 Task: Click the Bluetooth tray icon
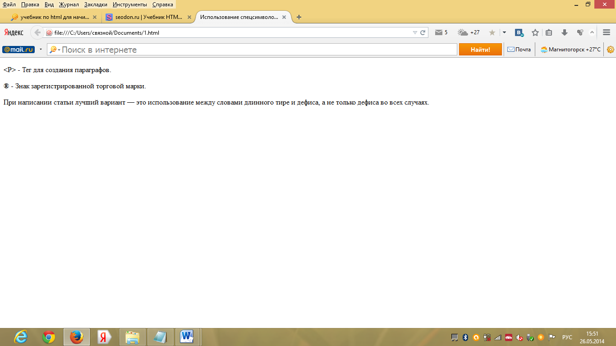[465, 337]
